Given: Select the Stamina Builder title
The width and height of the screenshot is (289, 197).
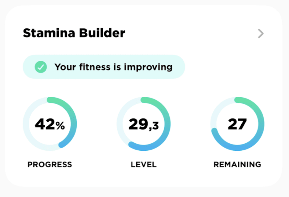Looking at the screenshot, I should 74,33.
